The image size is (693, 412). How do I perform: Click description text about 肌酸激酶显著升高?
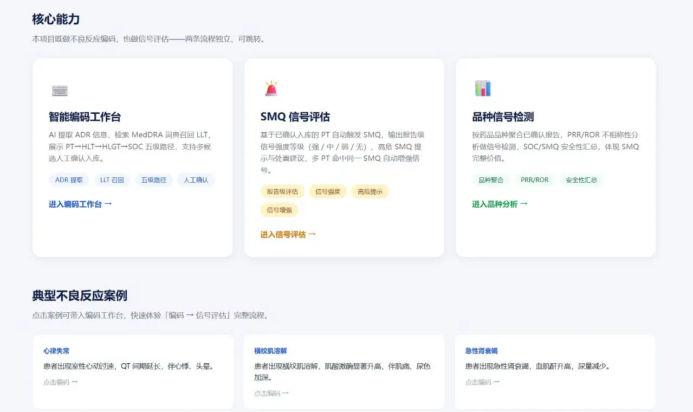(342, 372)
